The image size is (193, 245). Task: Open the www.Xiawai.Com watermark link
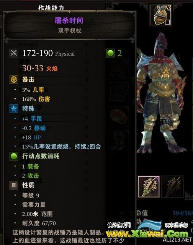[x=147, y=234]
